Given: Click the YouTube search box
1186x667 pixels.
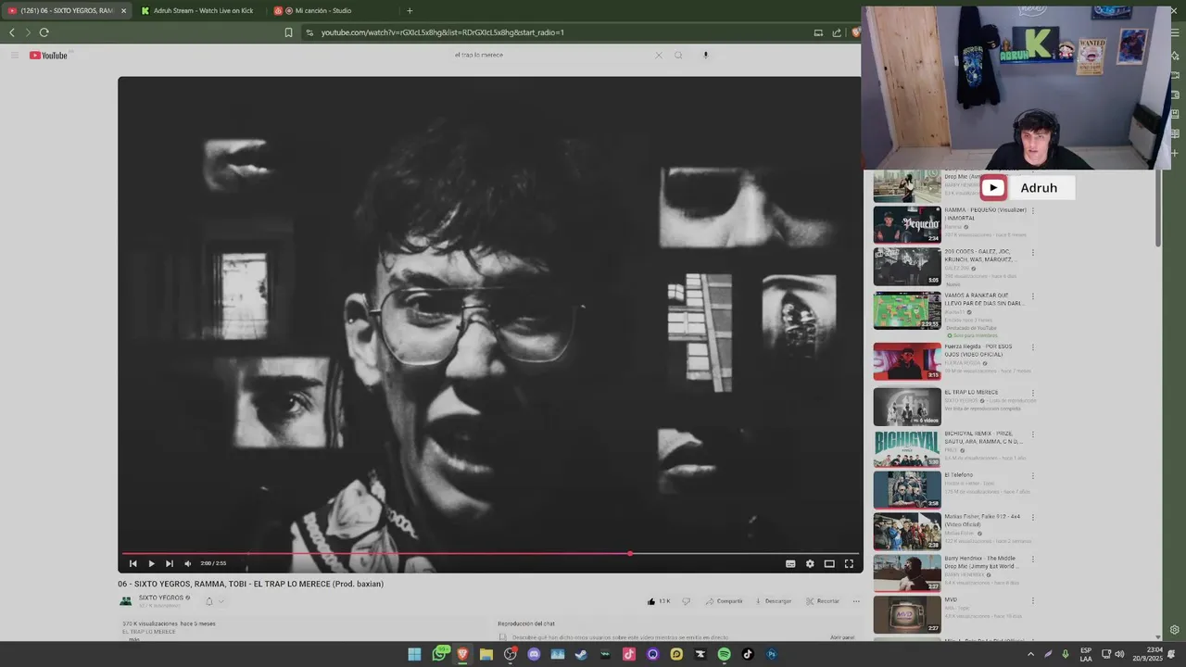Looking at the screenshot, I should (551, 55).
